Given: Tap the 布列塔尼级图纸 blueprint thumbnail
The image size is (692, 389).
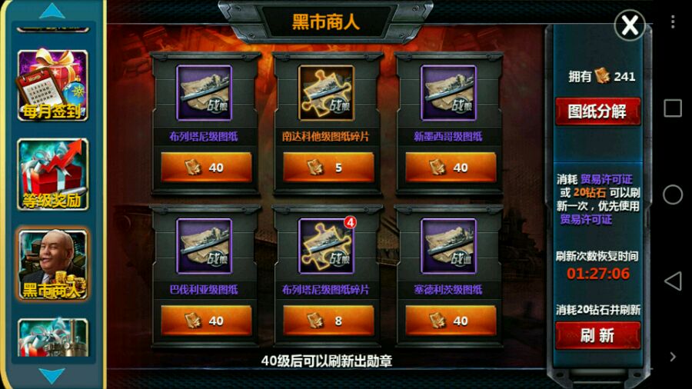Looking at the screenshot, I should (x=204, y=92).
